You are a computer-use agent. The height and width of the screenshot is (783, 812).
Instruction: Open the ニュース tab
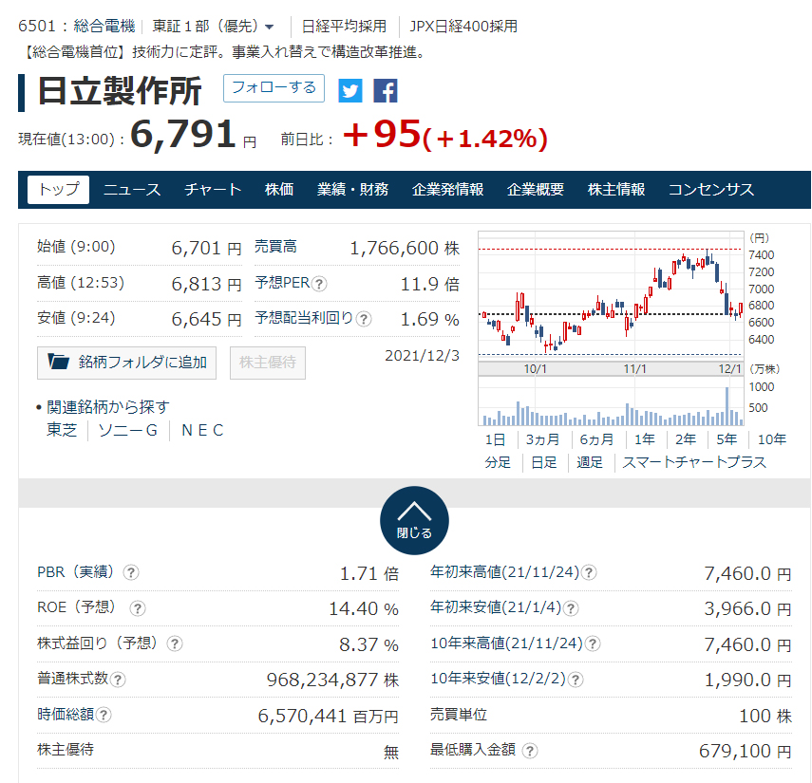point(132,190)
